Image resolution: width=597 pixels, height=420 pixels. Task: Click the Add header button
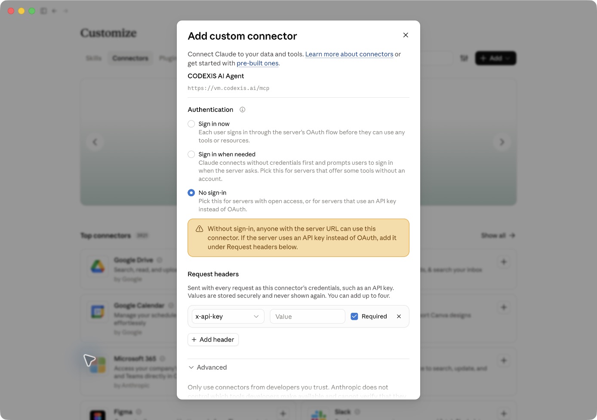(213, 340)
